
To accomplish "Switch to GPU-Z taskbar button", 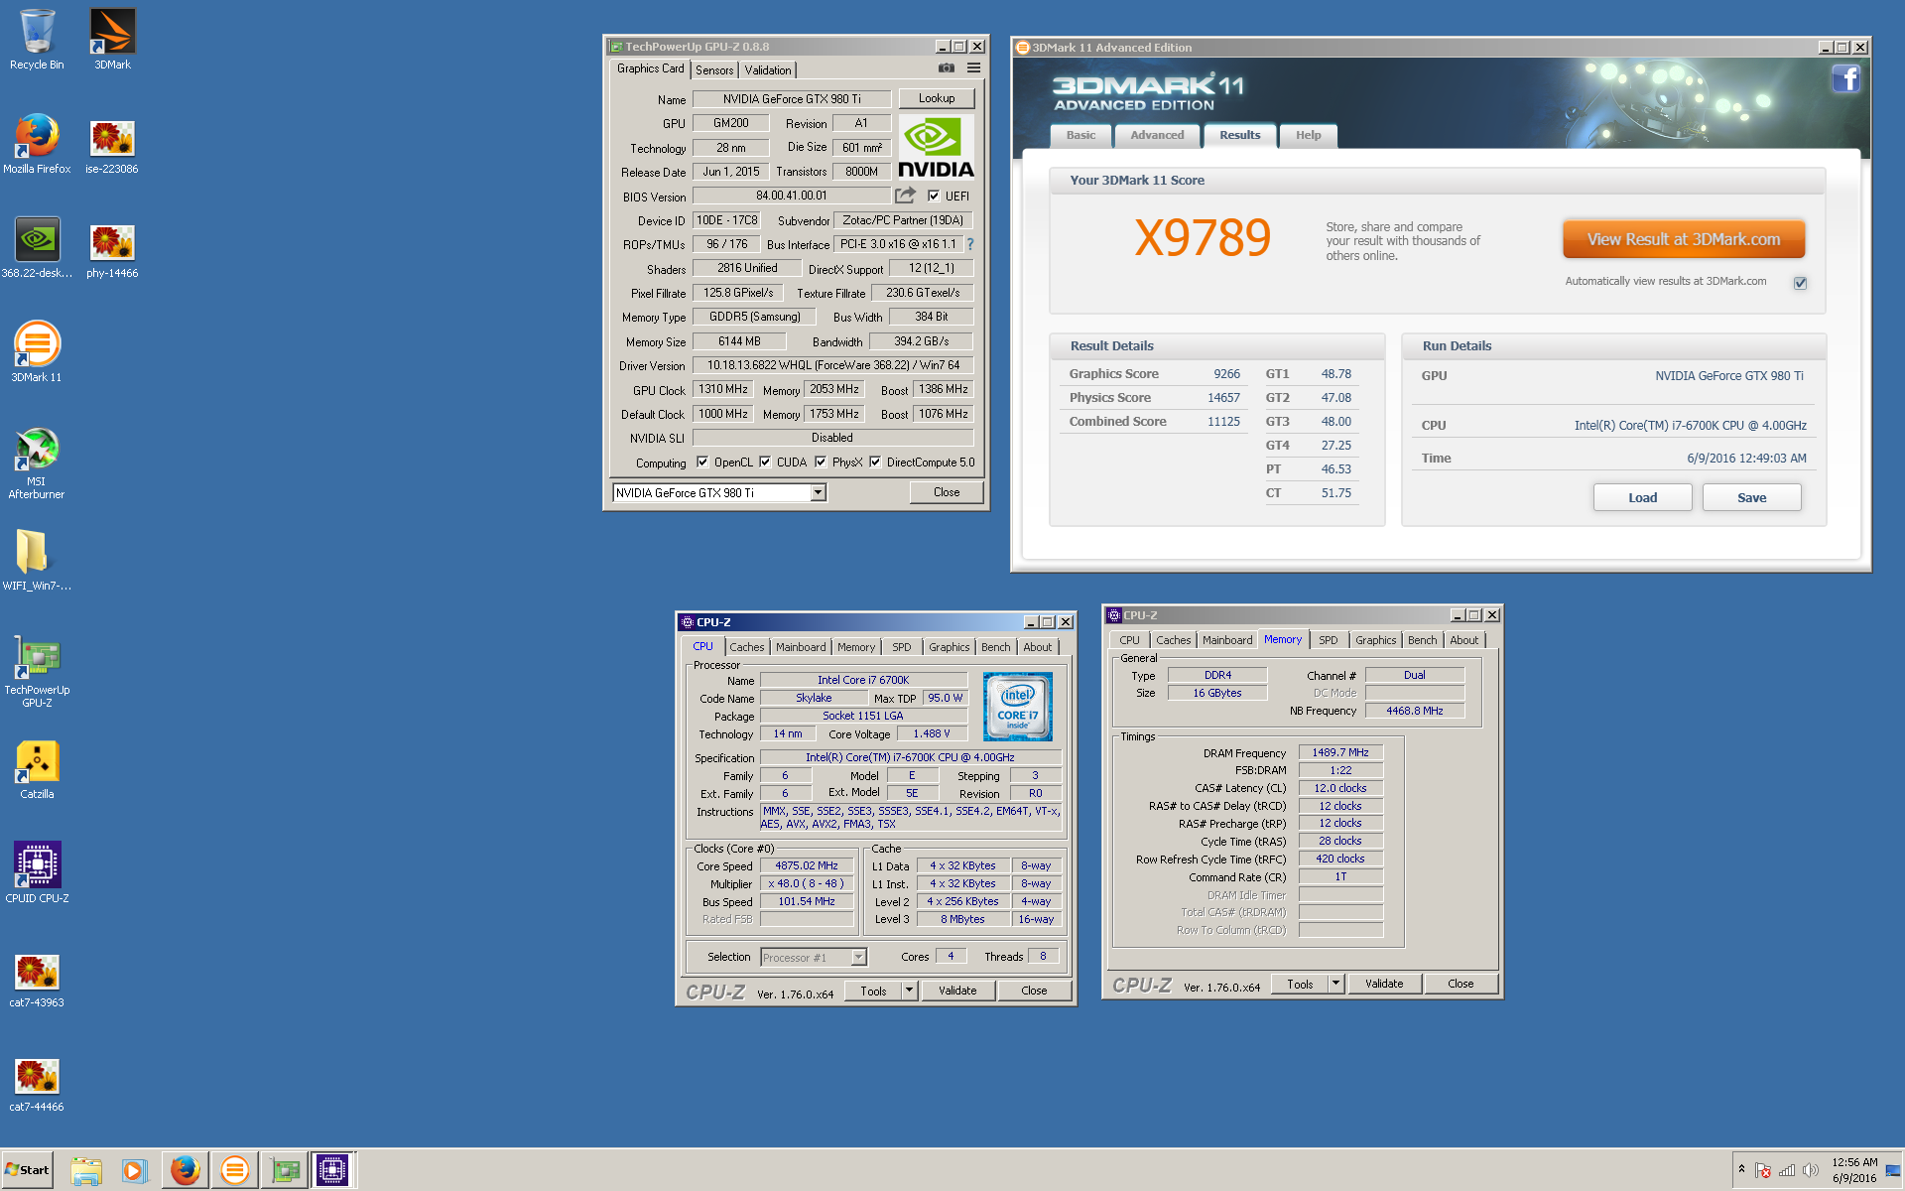I will (x=285, y=1170).
